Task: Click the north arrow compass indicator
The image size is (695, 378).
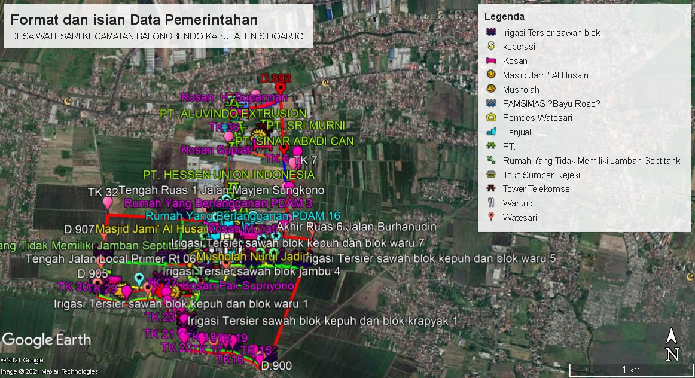Action: point(672,346)
